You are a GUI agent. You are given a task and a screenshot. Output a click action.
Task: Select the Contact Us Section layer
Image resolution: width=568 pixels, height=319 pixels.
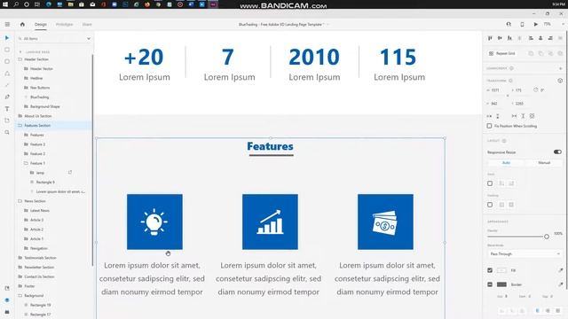tap(39, 276)
